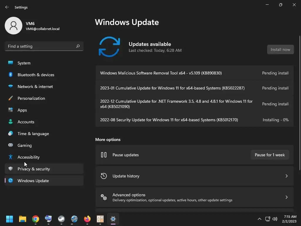
Task: Click the beige tiles app icon on the taskbar
Action: (x=100, y=219)
